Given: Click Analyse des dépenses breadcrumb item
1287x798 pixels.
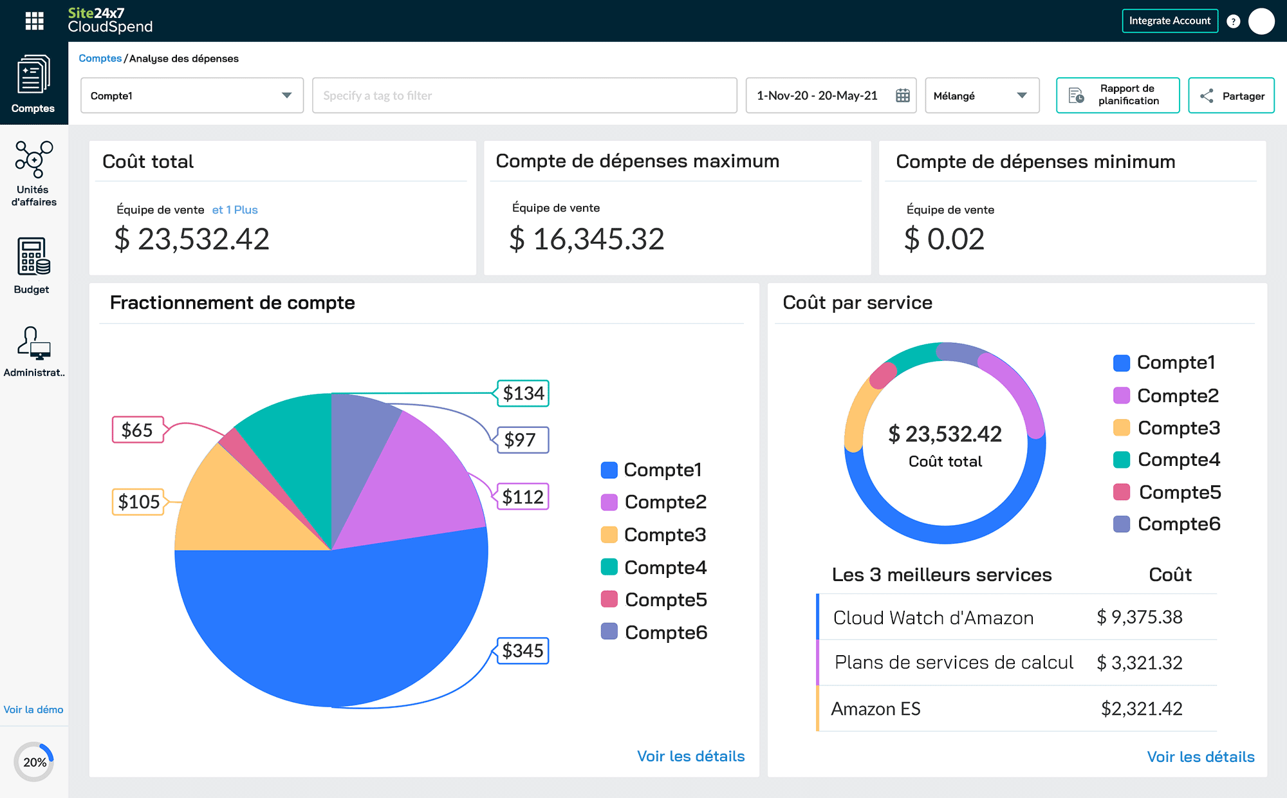Looking at the screenshot, I should click(183, 58).
